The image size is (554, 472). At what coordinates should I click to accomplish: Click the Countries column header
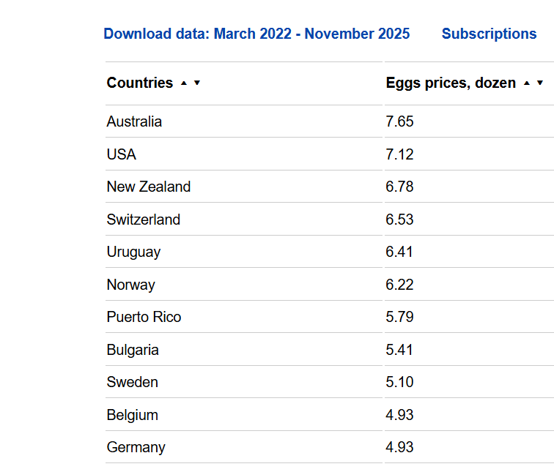140,83
